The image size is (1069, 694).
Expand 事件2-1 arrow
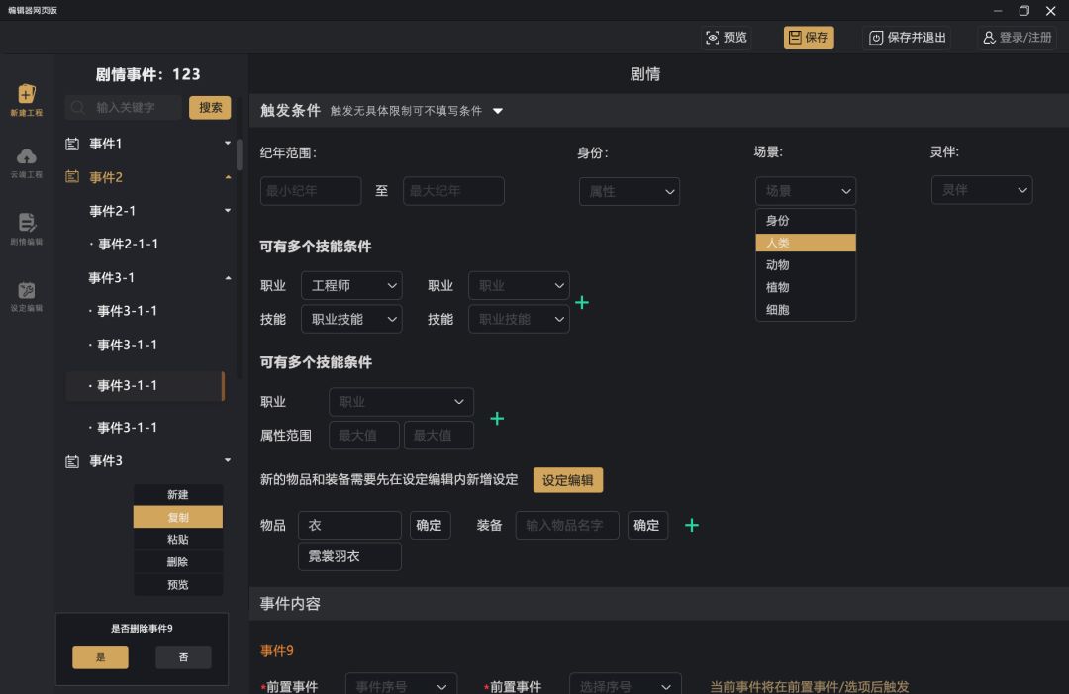[x=228, y=211]
